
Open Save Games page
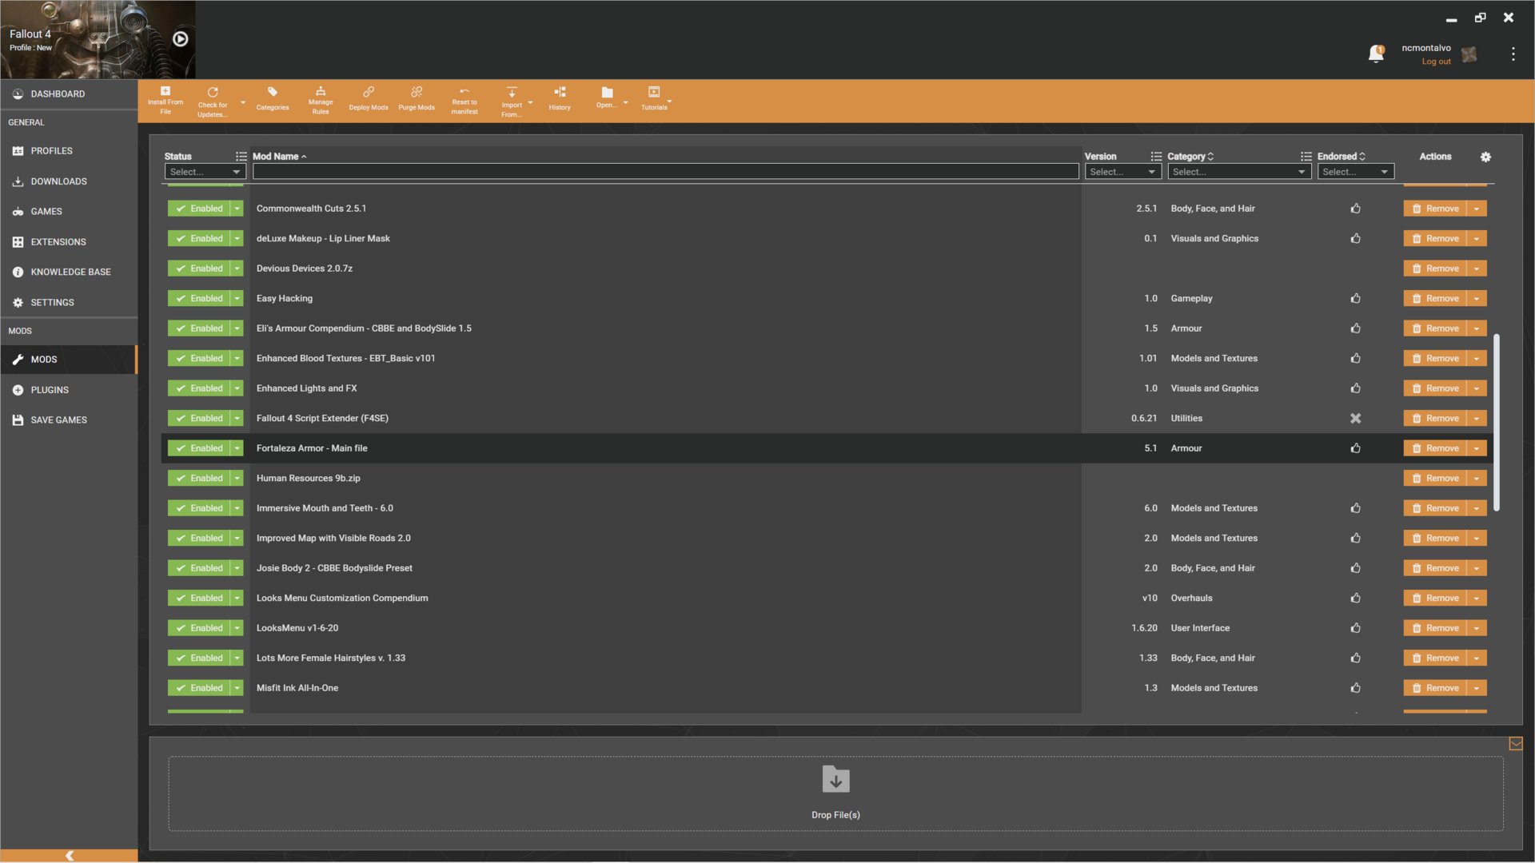pos(69,420)
